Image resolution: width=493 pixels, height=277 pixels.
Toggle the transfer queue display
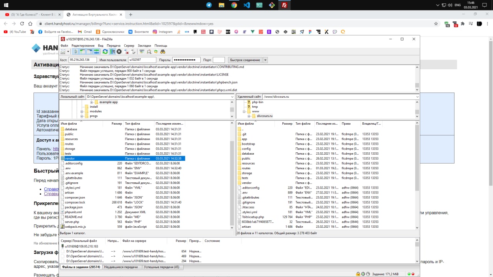pos(96,52)
